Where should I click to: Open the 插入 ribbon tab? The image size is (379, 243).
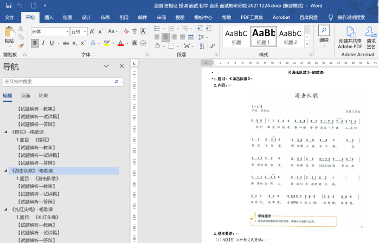(49, 17)
